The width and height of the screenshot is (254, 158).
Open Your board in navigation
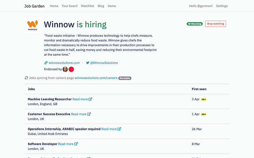(70, 6)
